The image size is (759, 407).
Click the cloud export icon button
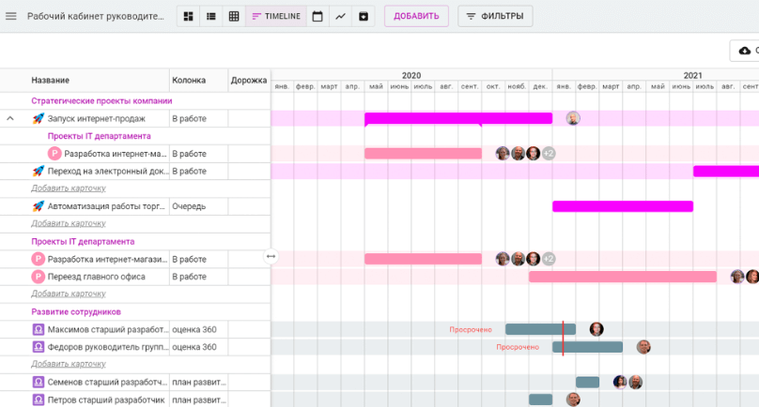click(x=745, y=51)
